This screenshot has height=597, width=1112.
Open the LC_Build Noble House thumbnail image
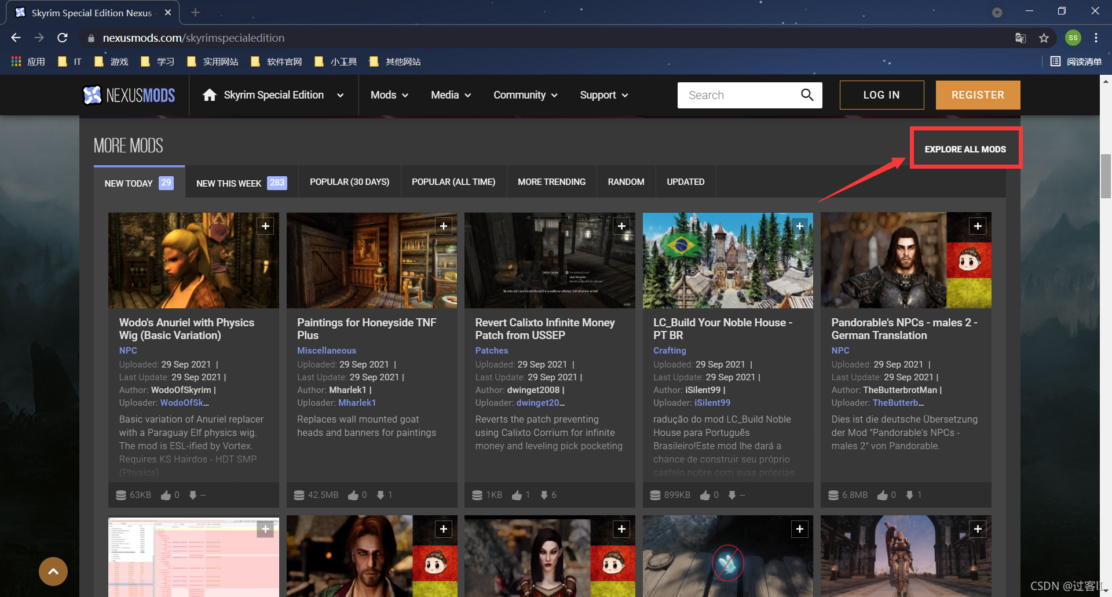[727, 260]
